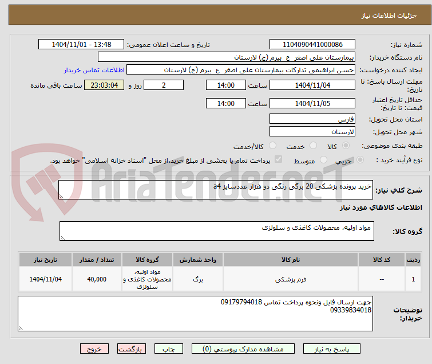Click the طبقه بندی موضوعی label

click(x=392, y=146)
